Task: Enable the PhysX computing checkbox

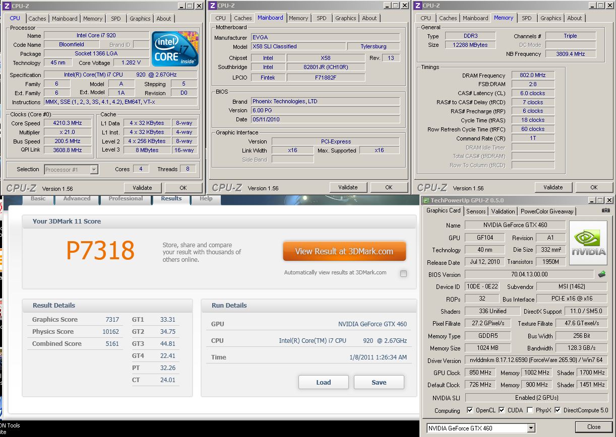Action: click(x=530, y=410)
